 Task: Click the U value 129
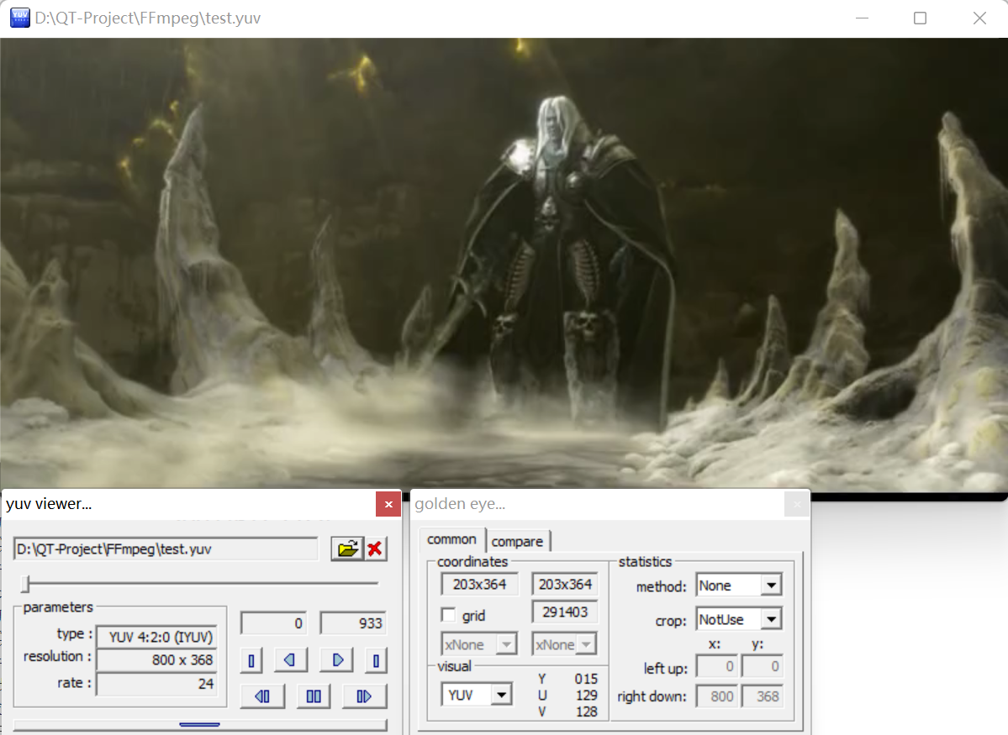586,696
